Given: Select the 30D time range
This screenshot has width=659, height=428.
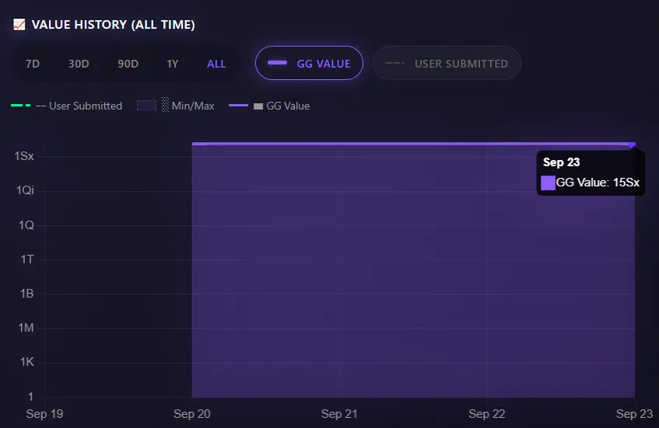Looking at the screenshot, I should (x=79, y=64).
